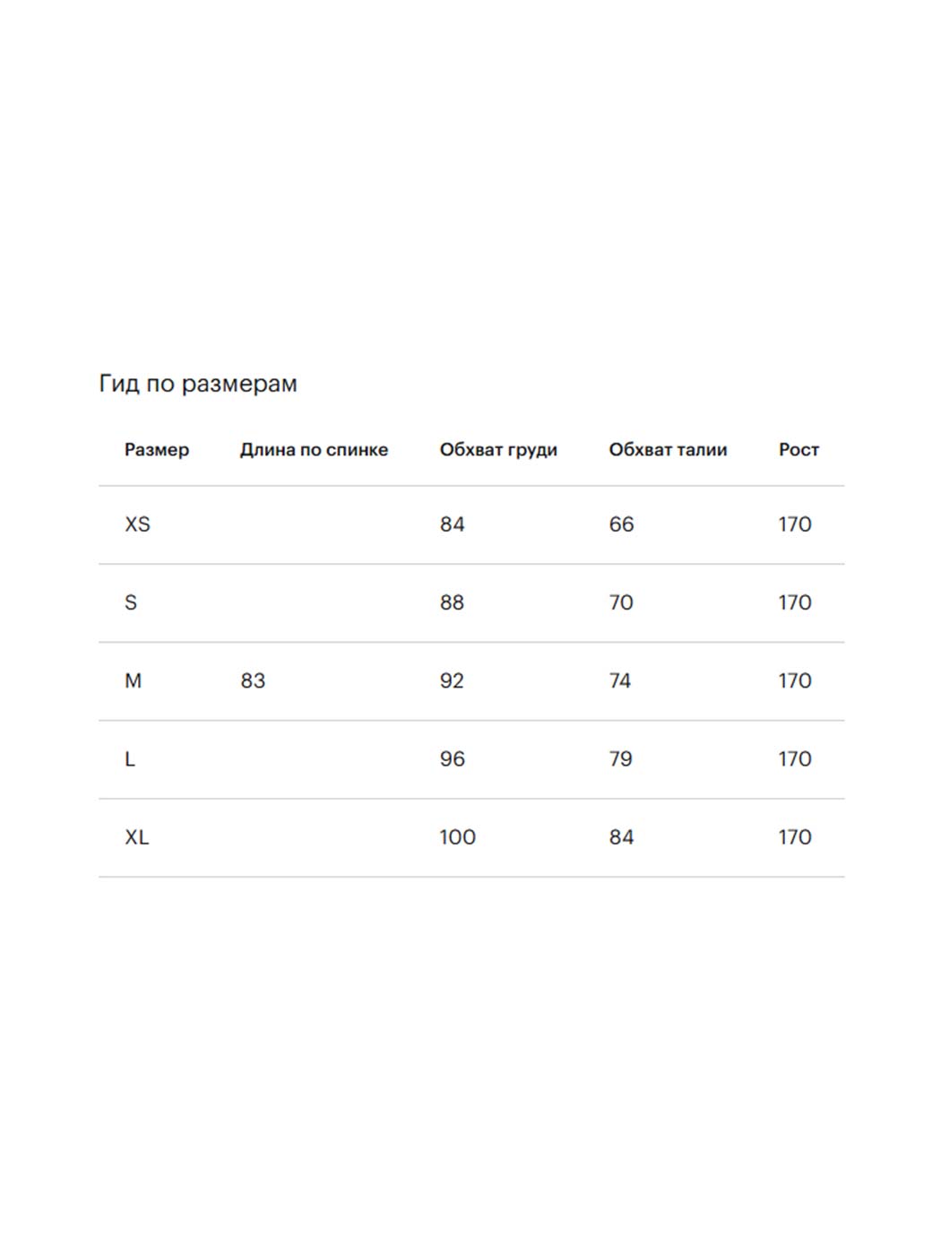Click the "Обхват талии" column header

click(668, 450)
